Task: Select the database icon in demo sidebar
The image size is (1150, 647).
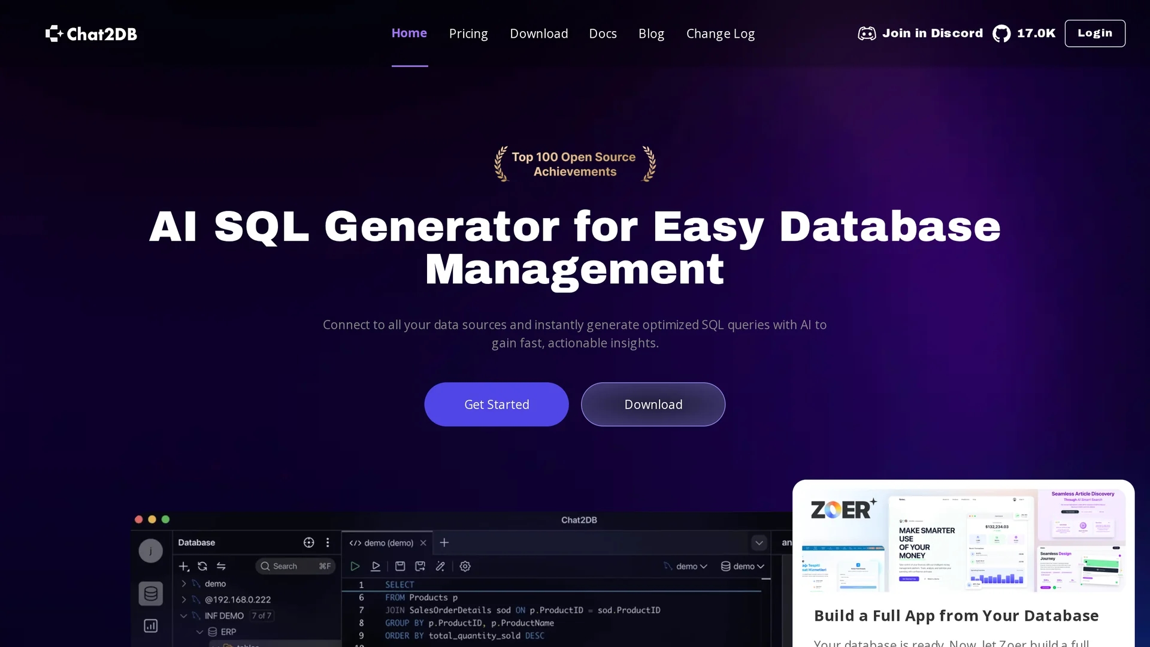Action: pos(150,594)
